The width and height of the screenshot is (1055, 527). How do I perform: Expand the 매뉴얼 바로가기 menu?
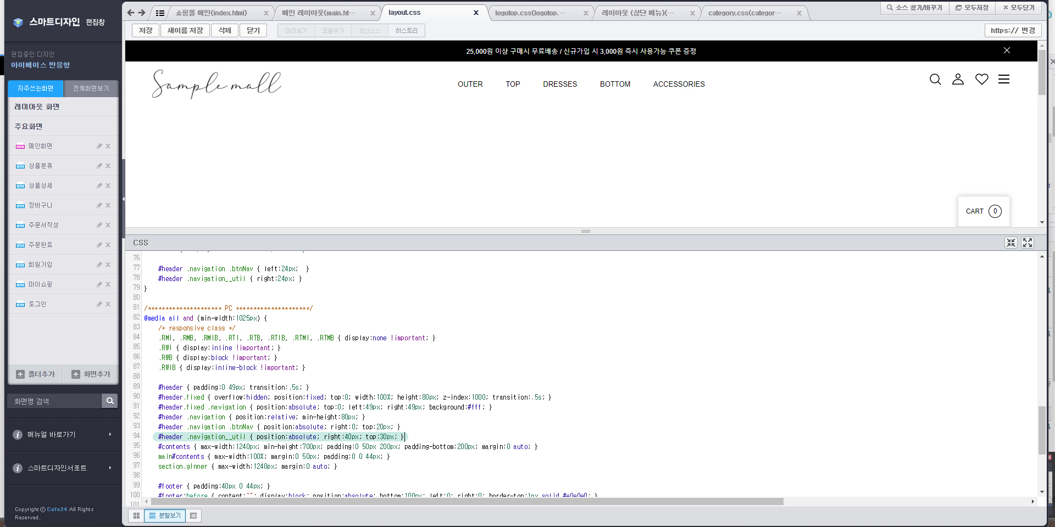pyautogui.click(x=63, y=435)
